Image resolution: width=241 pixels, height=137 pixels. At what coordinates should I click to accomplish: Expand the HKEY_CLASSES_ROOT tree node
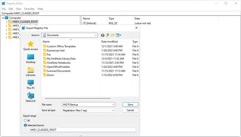point(6,22)
